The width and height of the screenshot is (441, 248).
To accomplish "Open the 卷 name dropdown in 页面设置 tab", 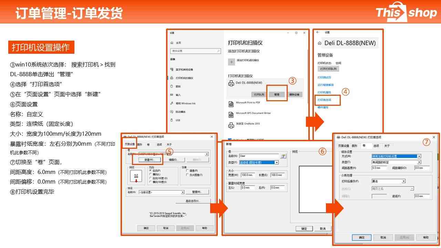I will [207, 154].
